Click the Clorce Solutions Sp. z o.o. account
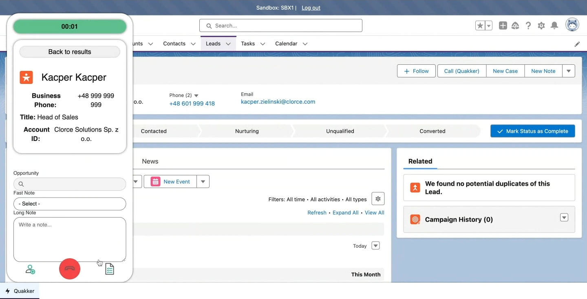Image resolution: width=587 pixels, height=299 pixels. pyautogui.click(x=86, y=134)
